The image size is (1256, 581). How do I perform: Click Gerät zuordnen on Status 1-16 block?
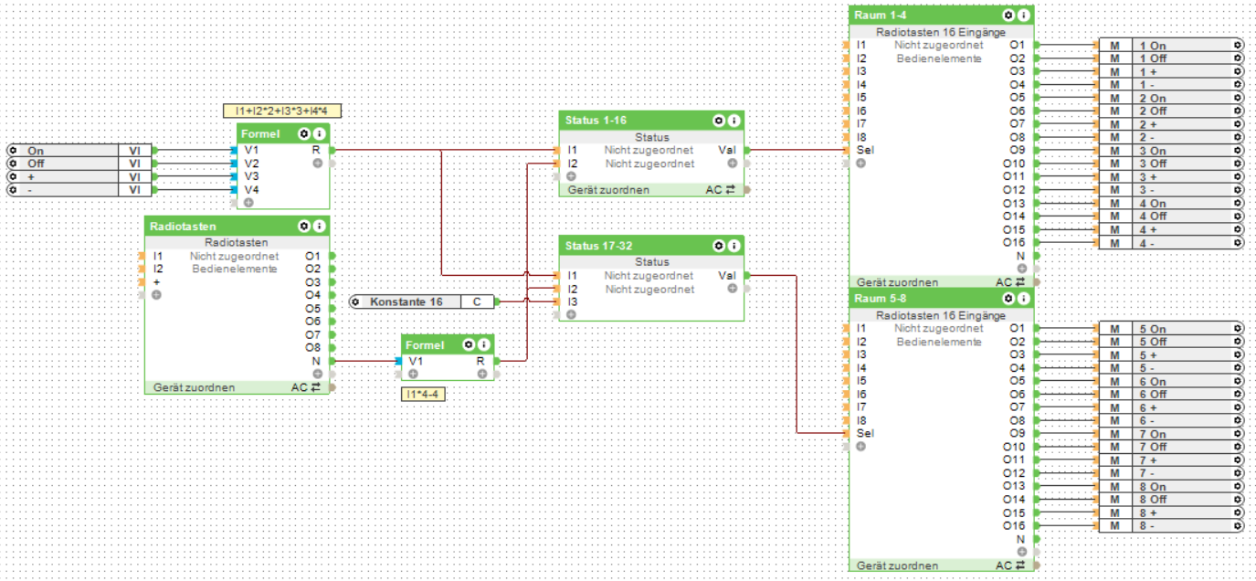[x=608, y=190]
